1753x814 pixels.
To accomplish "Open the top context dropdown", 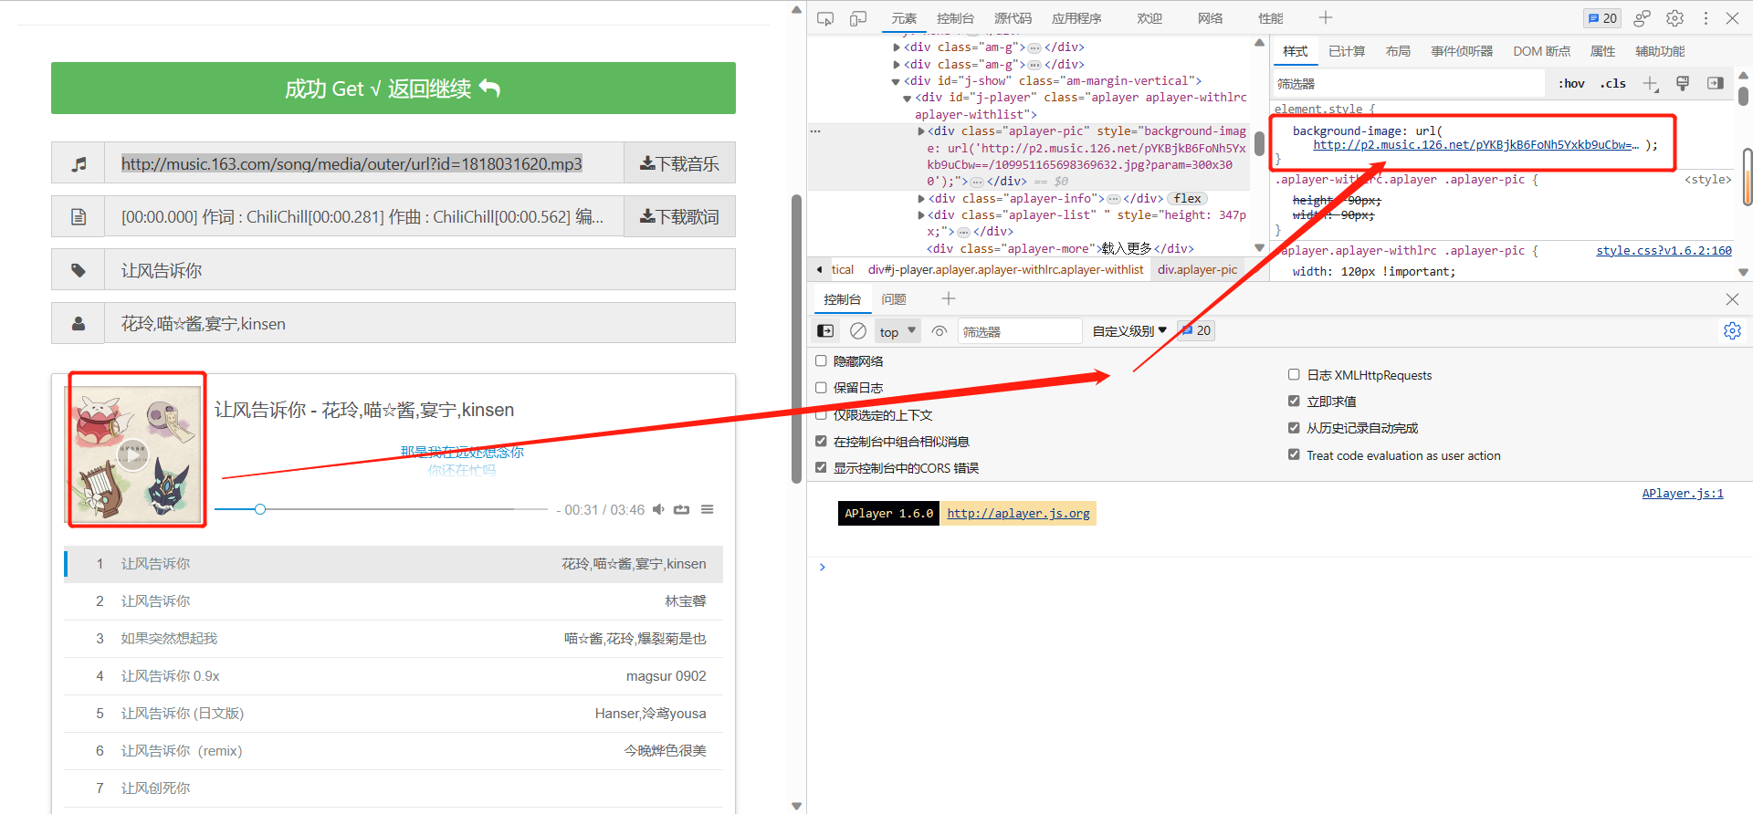I will click(x=897, y=331).
